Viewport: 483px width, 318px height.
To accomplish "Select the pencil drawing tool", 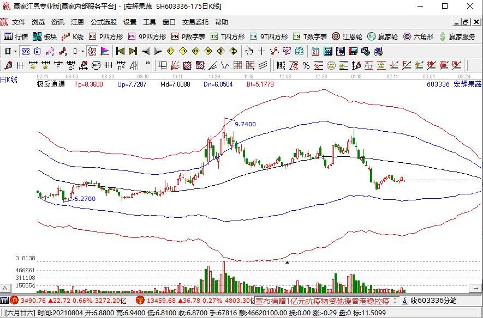I will (8, 65).
